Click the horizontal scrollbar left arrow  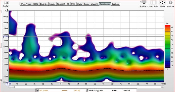pyautogui.click(x=10, y=87)
